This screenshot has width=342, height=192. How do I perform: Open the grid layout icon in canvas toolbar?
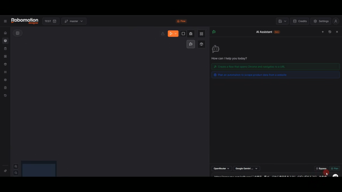tap(201, 34)
